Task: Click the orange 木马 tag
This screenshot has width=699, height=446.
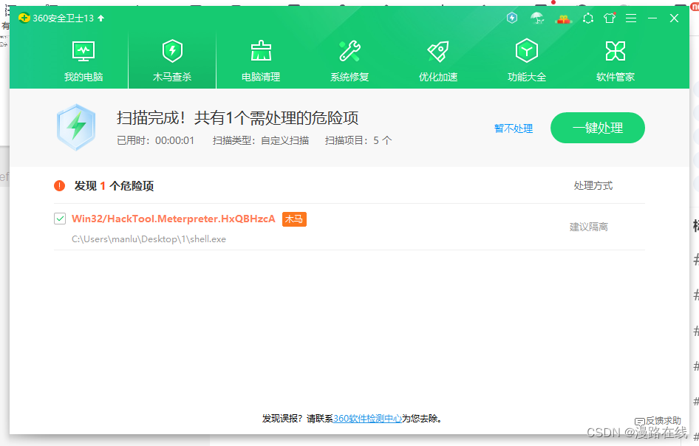Action: pos(294,219)
